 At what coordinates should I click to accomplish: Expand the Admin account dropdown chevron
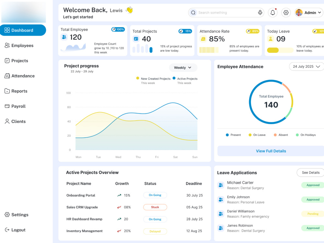coord(319,13)
